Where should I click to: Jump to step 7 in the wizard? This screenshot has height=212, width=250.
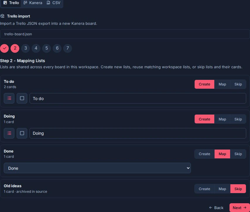point(68,48)
